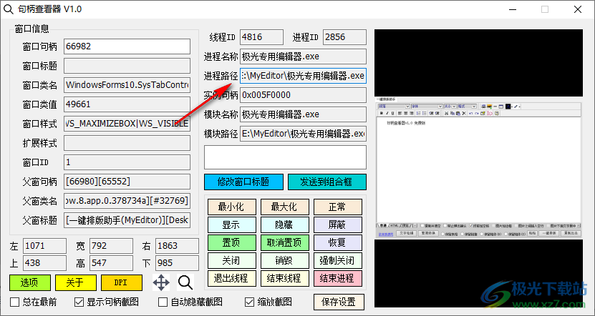Click the 左 field showing 1071
Image resolution: width=595 pixels, height=316 pixels.
tap(45, 246)
